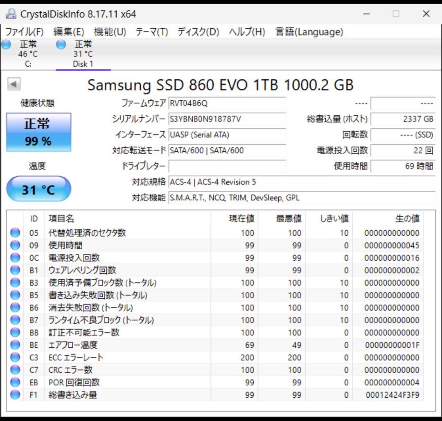Click the 現在値 column header

click(x=234, y=218)
